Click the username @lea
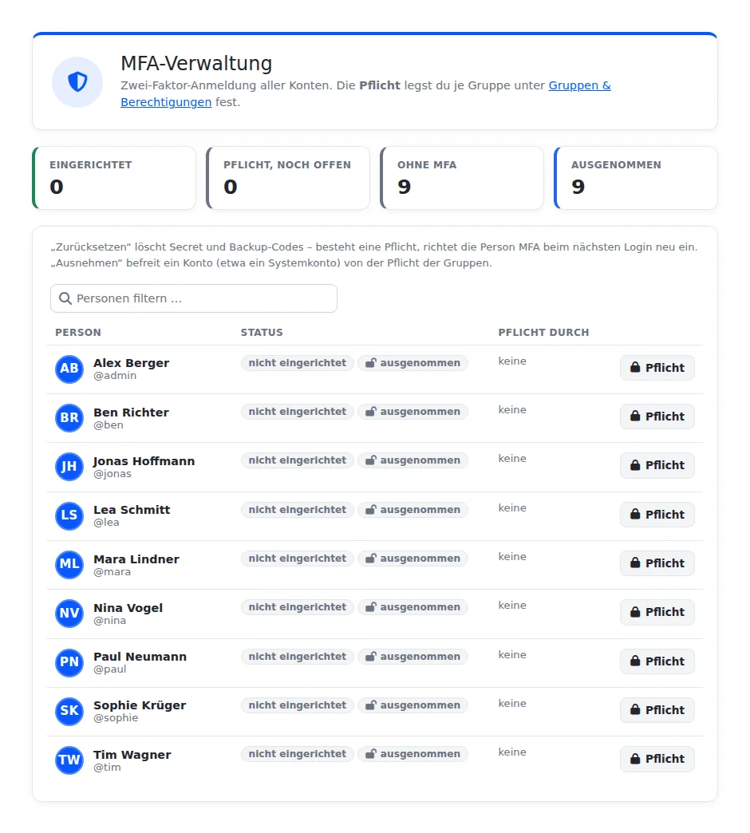 click(106, 523)
